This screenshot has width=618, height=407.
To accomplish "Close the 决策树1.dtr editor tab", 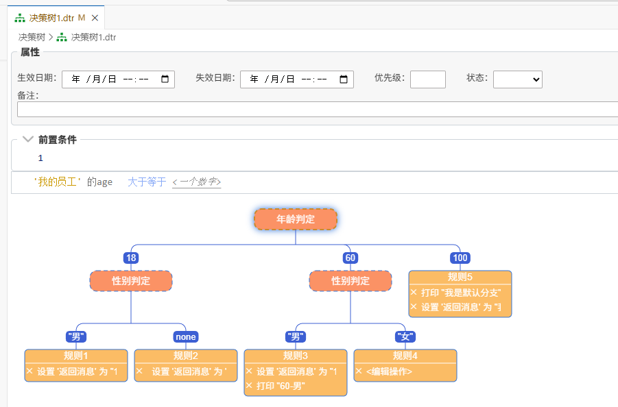I will (95, 18).
